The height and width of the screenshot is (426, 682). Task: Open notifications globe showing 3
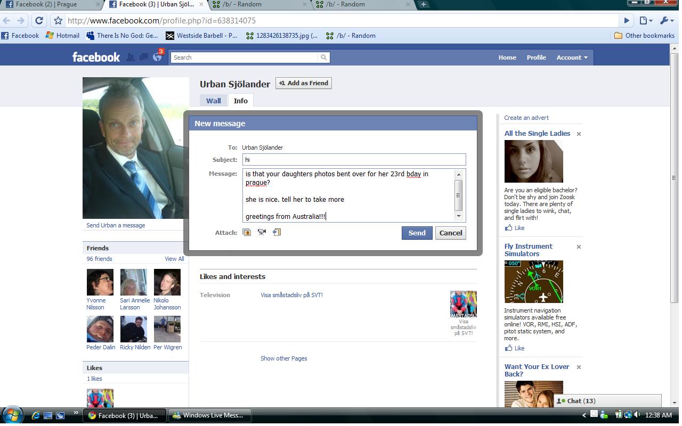157,57
